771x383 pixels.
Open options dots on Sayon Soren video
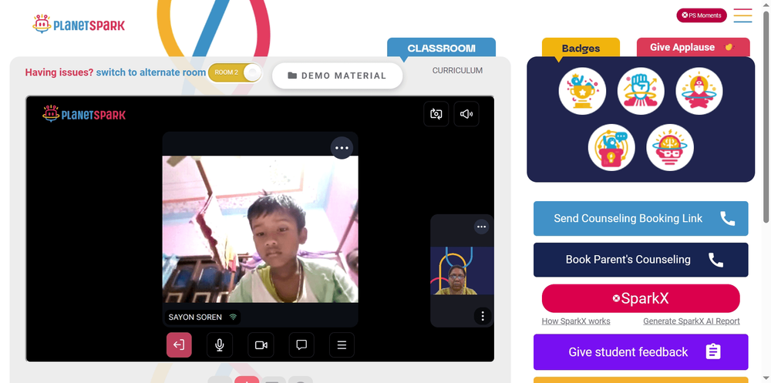(x=342, y=148)
